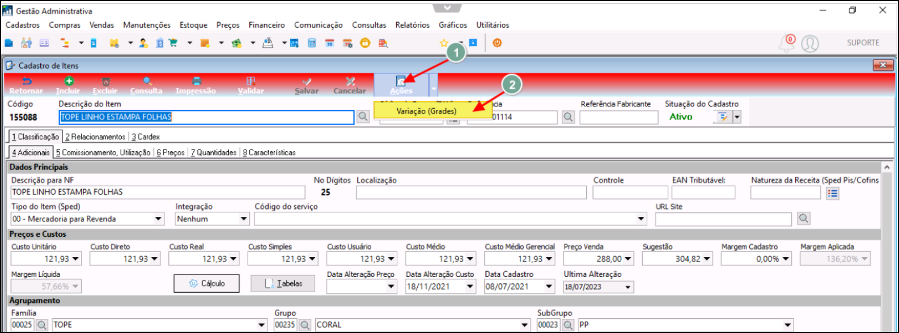
Task: Click the calendar with gear icon
Action: pyautogui.click(x=347, y=42)
